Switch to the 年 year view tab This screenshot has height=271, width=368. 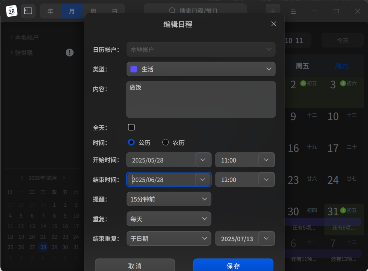click(x=50, y=11)
